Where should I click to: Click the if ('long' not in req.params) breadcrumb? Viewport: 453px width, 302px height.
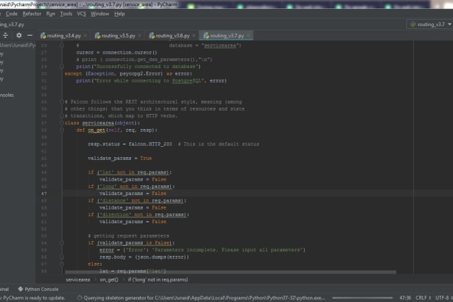coord(158,279)
